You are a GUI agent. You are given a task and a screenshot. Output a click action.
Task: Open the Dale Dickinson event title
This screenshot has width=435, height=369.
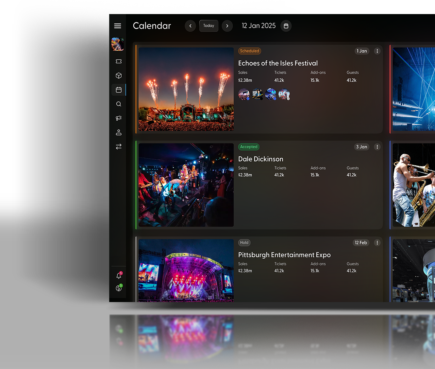260,159
